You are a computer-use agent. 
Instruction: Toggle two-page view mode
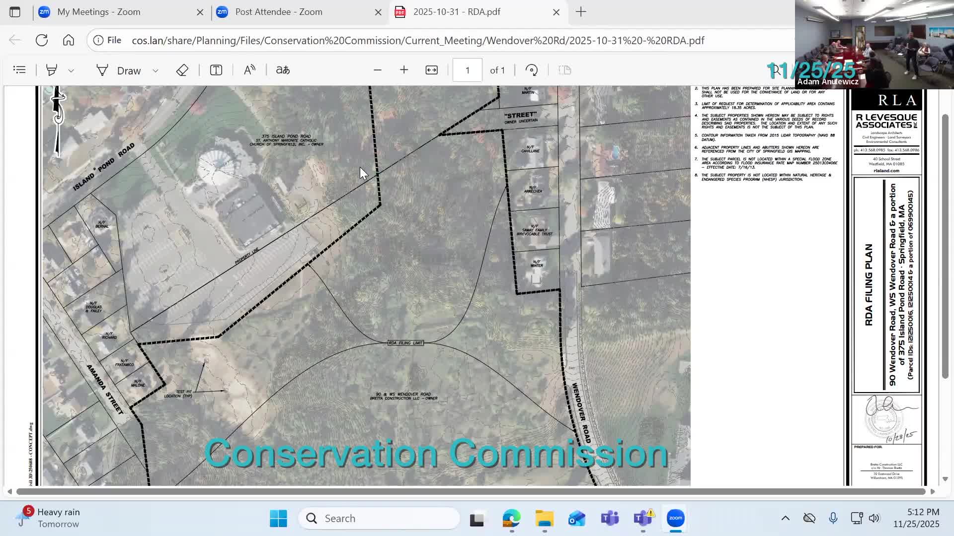tap(564, 69)
